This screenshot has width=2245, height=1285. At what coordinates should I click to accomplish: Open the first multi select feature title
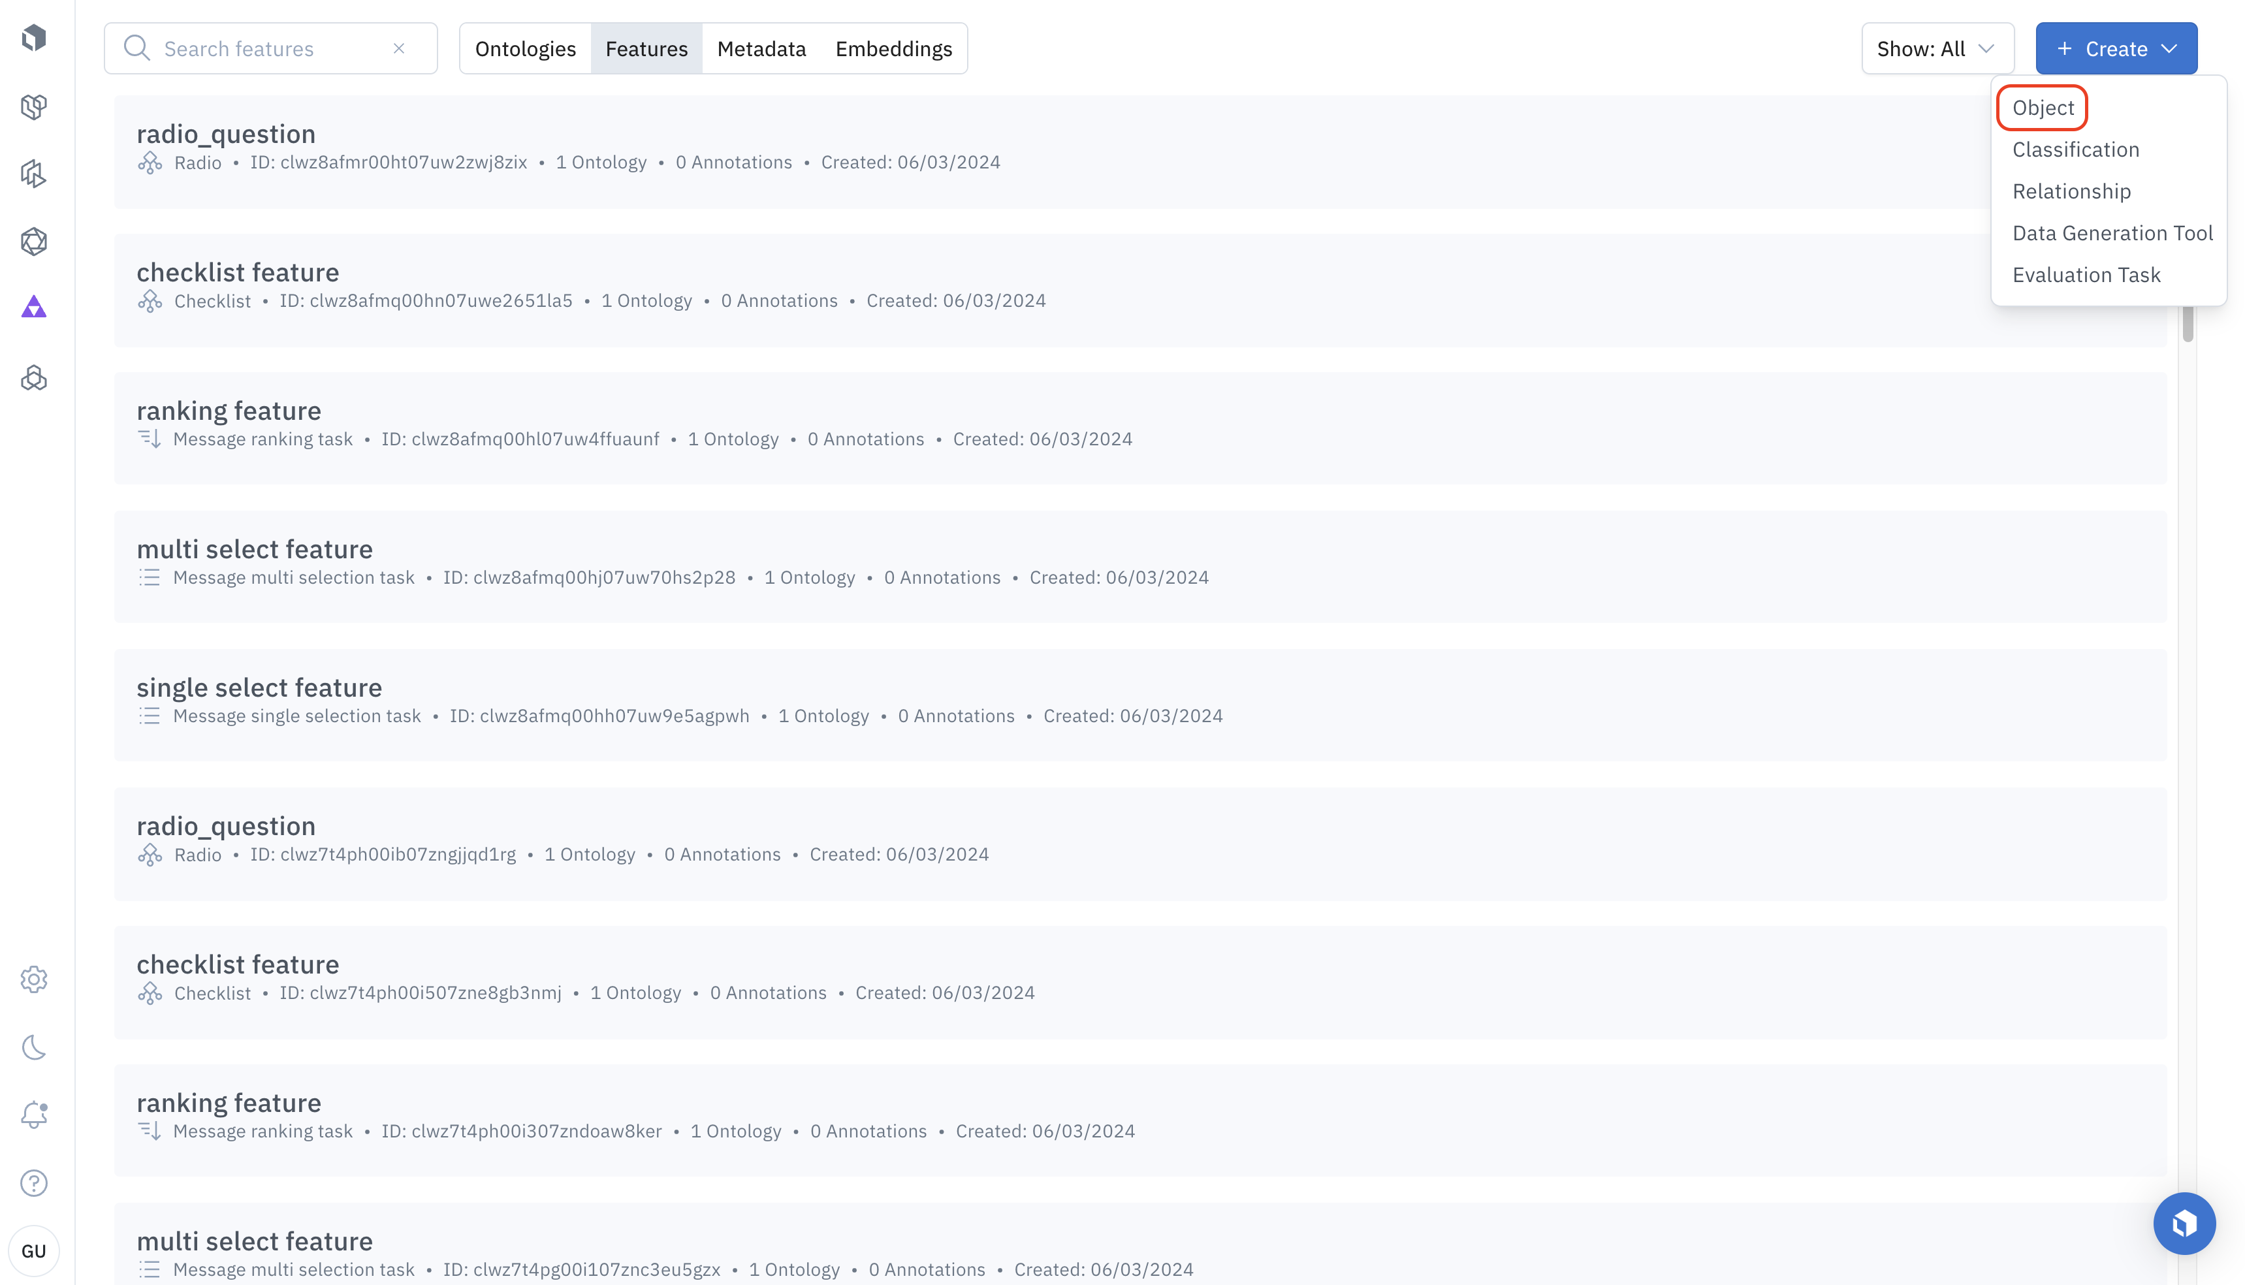coord(254,549)
